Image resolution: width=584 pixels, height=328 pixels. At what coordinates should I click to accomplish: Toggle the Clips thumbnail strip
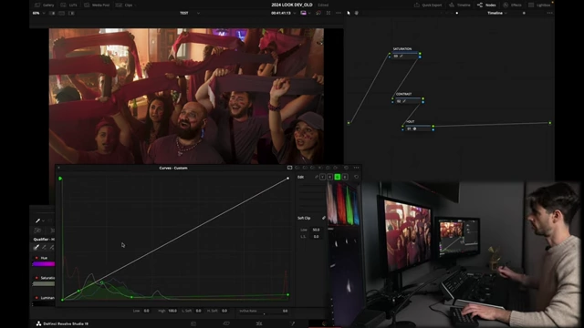coord(125,5)
